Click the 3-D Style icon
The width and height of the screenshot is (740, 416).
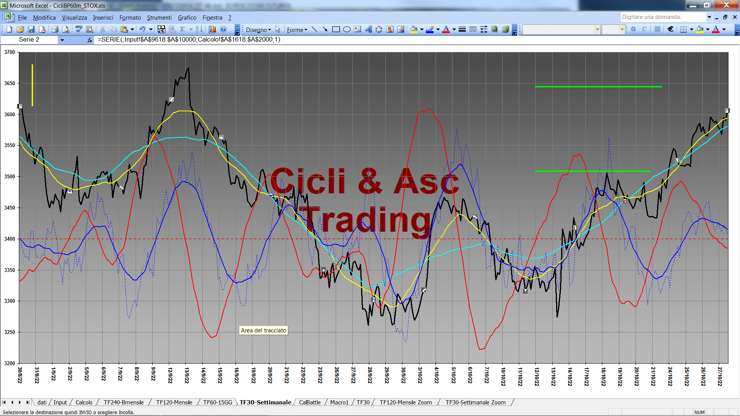(505, 29)
